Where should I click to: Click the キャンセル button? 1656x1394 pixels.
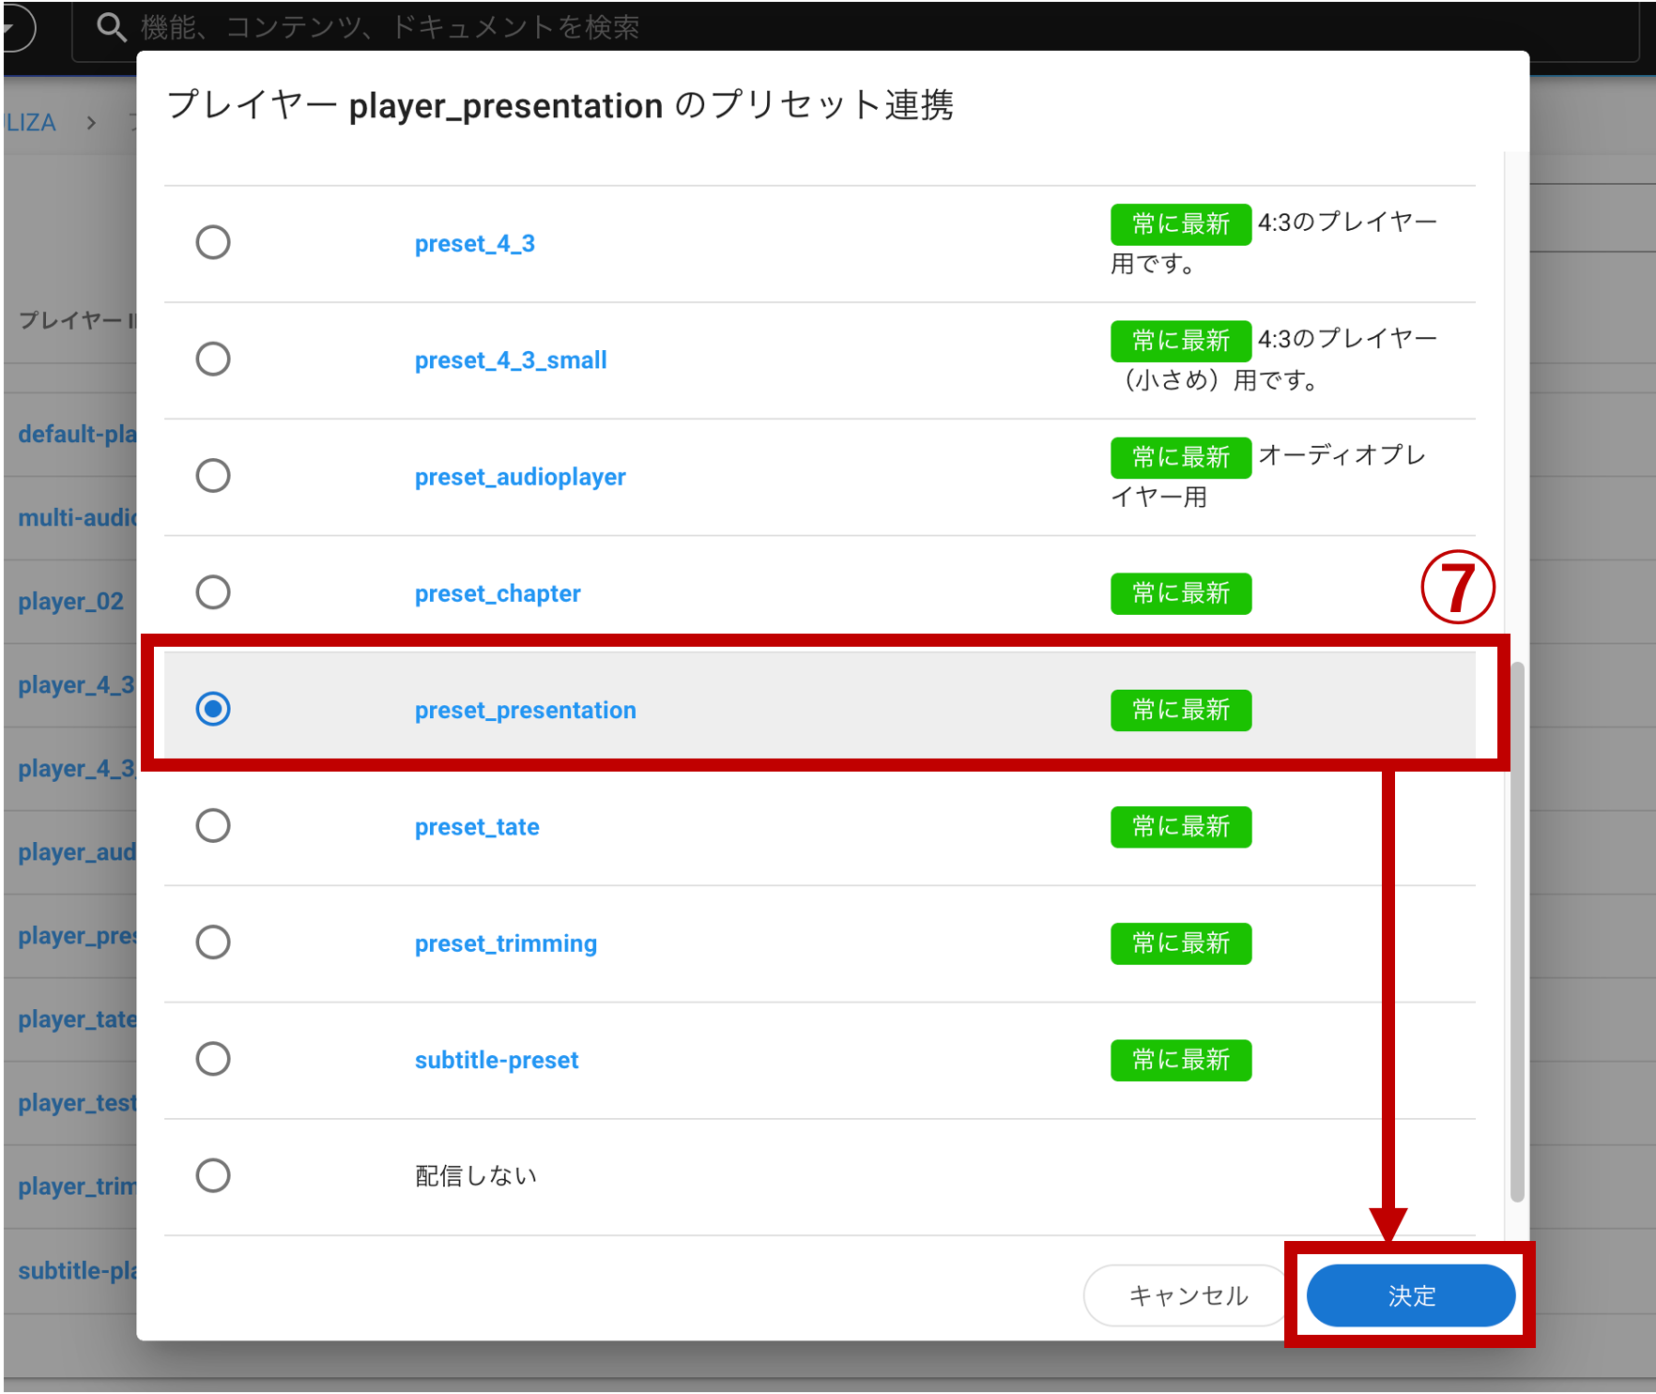[1188, 1295]
